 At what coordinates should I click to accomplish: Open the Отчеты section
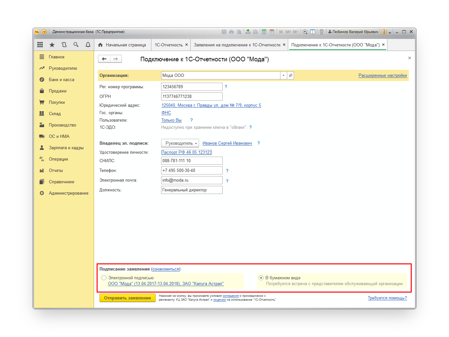point(64,170)
